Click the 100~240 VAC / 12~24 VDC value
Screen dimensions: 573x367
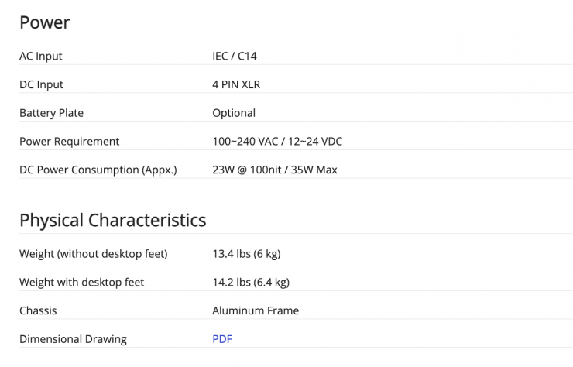click(x=277, y=142)
